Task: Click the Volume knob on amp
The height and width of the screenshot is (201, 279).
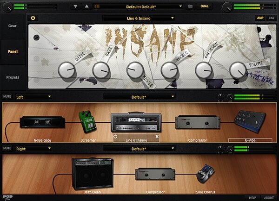Action: (238, 70)
